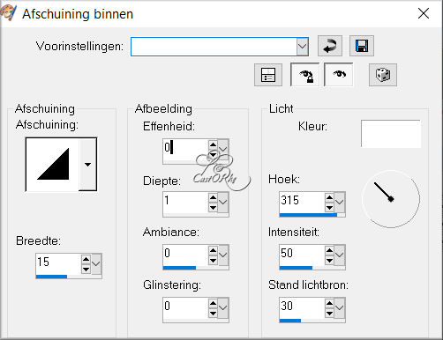Image resolution: width=443 pixels, height=340 pixels.
Task: Decrease Hoek with the down arrow
Action: [x=329, y=208]
